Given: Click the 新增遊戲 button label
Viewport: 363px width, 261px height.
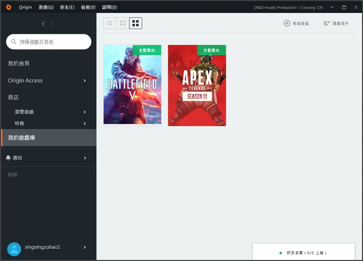Looking at the screenshot, I should [x=301, y=24].
